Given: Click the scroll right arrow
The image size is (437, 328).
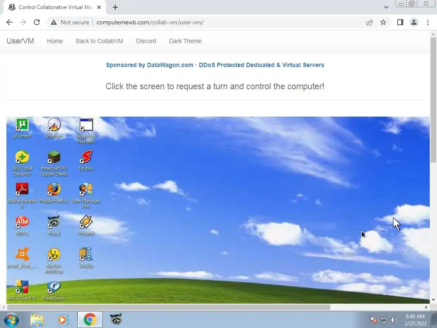Looking at the screenshot, I should tap(426, 307).
